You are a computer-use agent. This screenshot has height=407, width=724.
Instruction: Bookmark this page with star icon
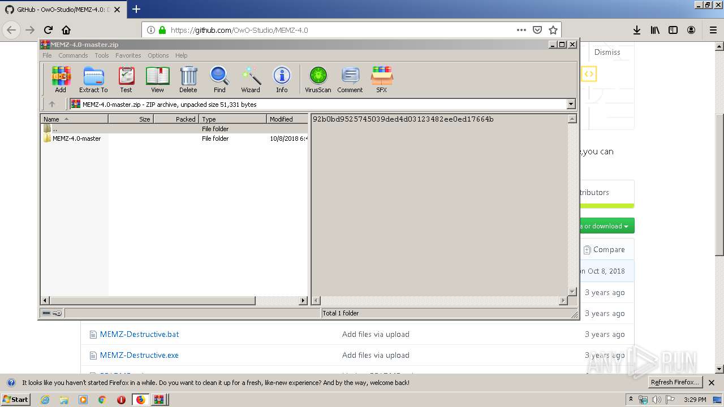click(553, 30)
